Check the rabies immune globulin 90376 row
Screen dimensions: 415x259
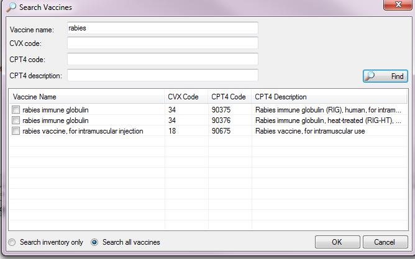(16, 120)
